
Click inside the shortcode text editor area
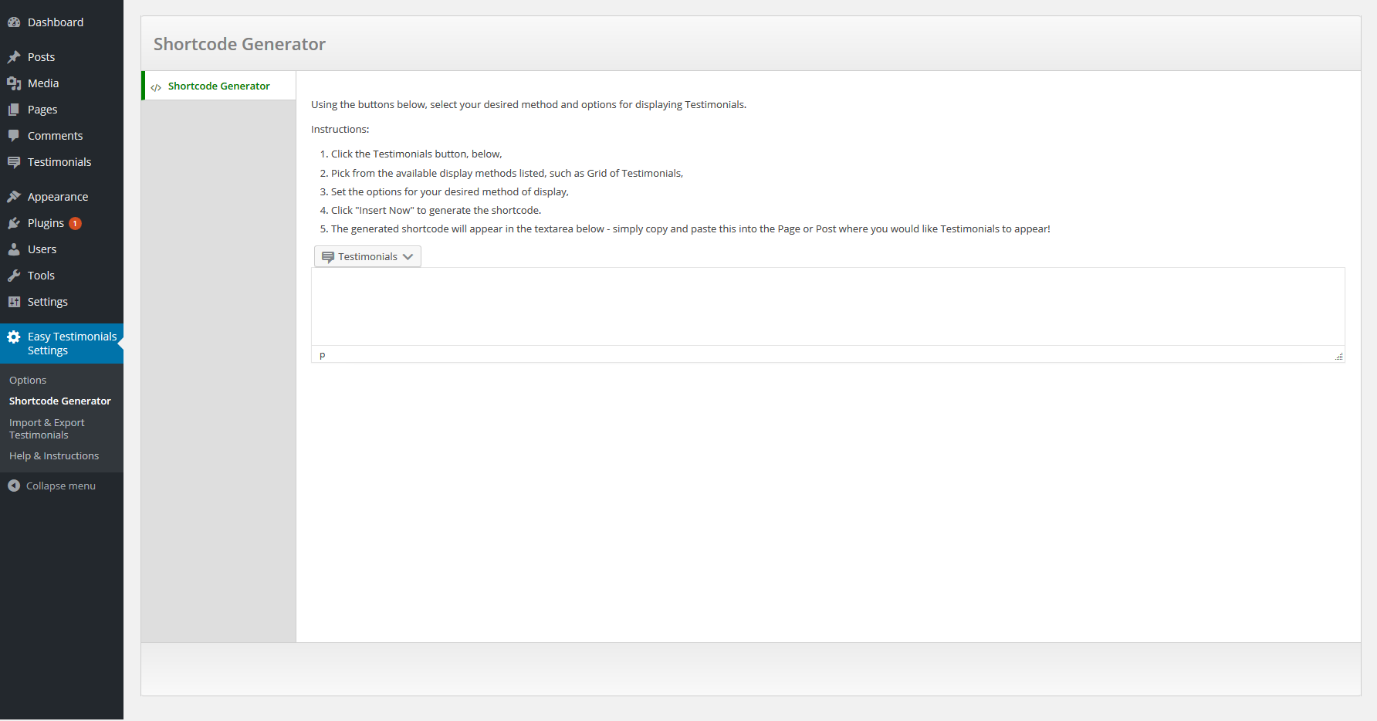tap(827, 306)
